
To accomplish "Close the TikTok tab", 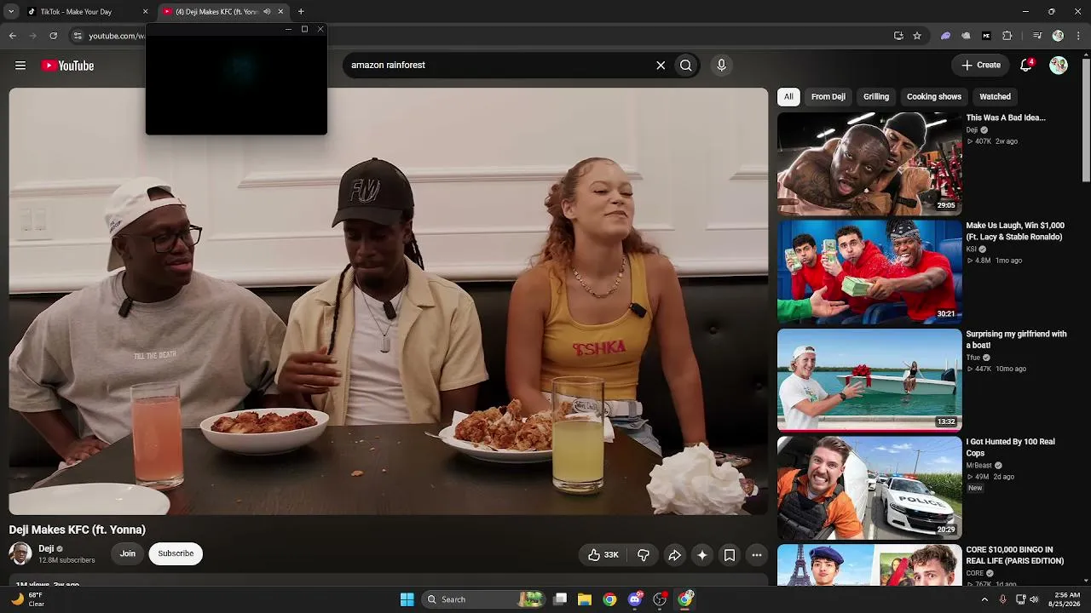I will pos(145,12).
